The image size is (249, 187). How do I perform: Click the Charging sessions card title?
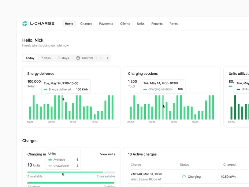[x=143, y=74]
